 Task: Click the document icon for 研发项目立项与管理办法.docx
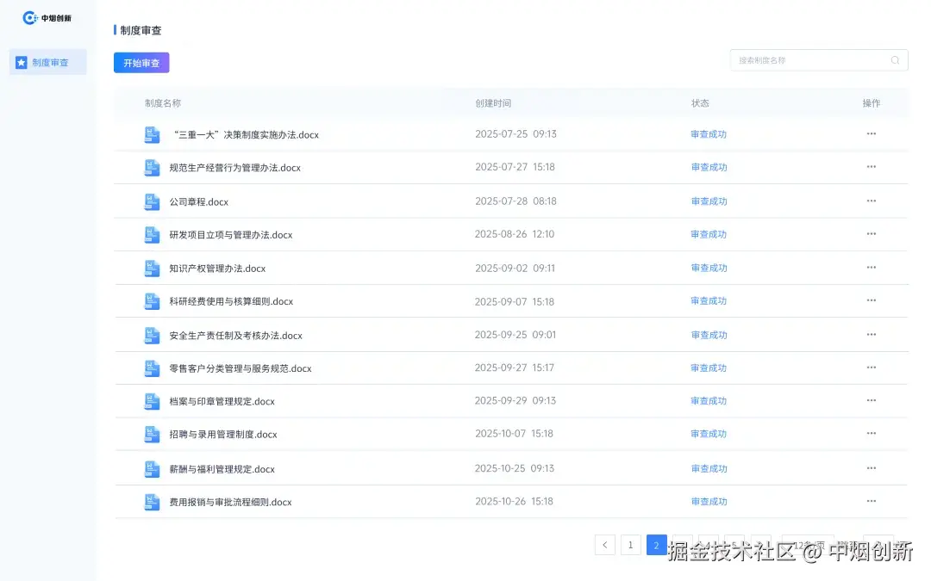(x=152, y=234)
